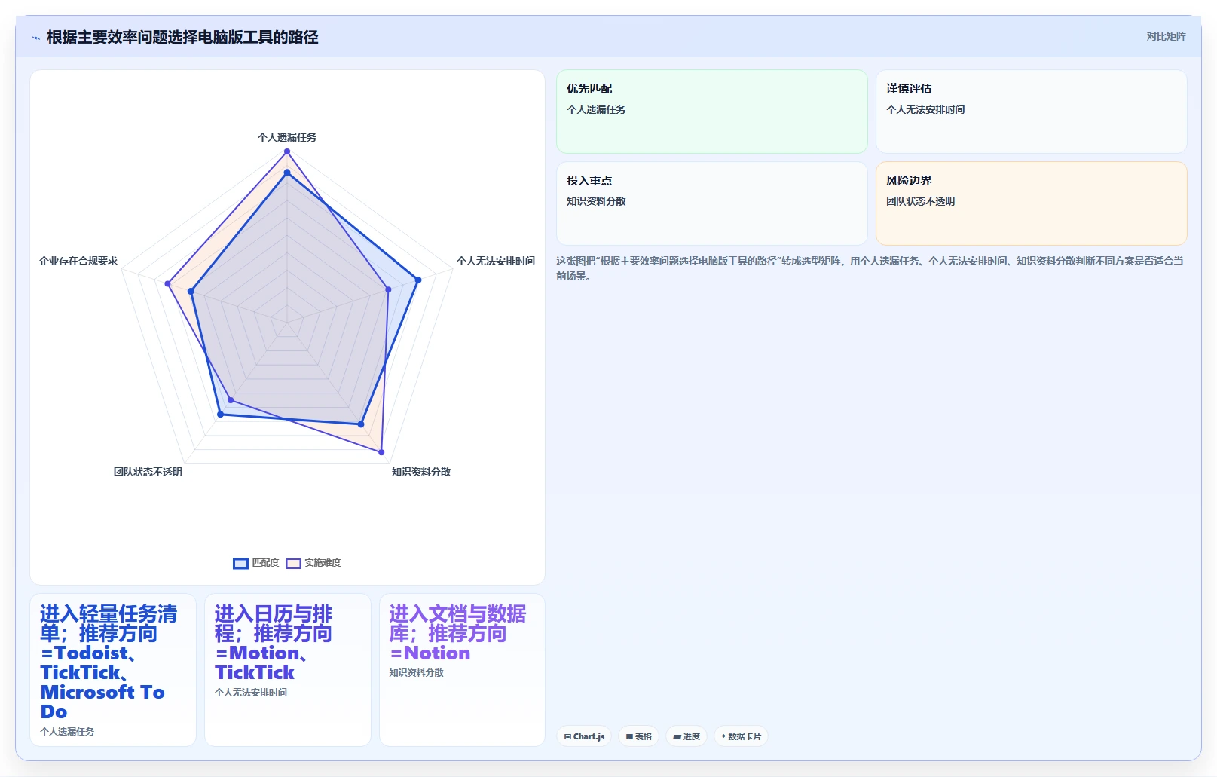The image size is (1217, 777).
Task: Click the description paragraph starting 这张图把
Action: (870, 268)
